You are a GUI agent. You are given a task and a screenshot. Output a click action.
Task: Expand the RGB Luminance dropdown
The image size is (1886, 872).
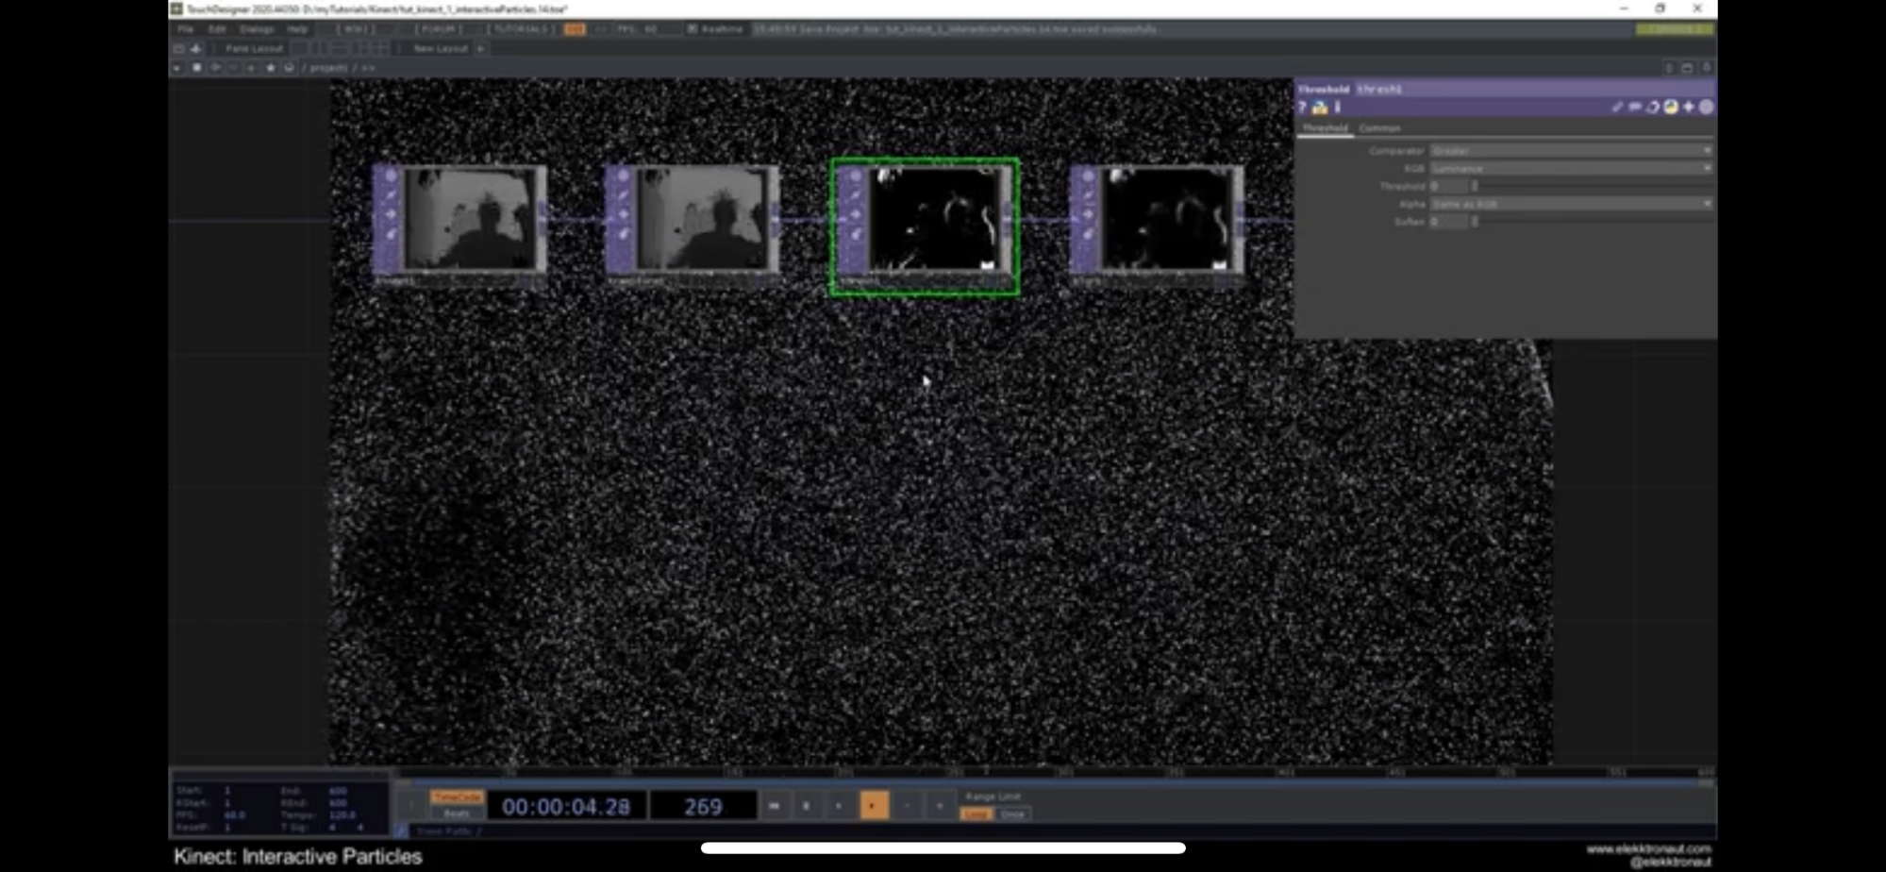pyautogui.click(x=1570, y=169)
